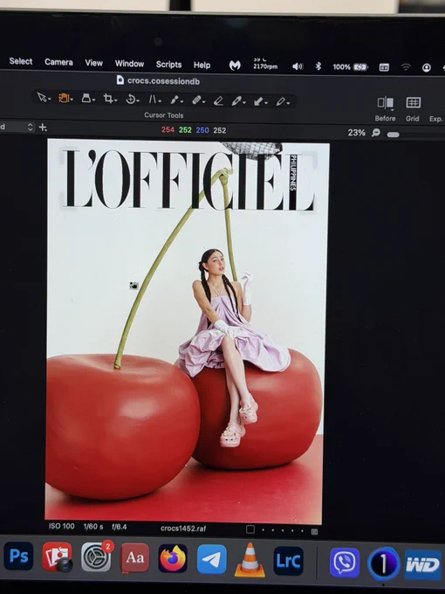Open the Scripts menu

tap(168, 65)
